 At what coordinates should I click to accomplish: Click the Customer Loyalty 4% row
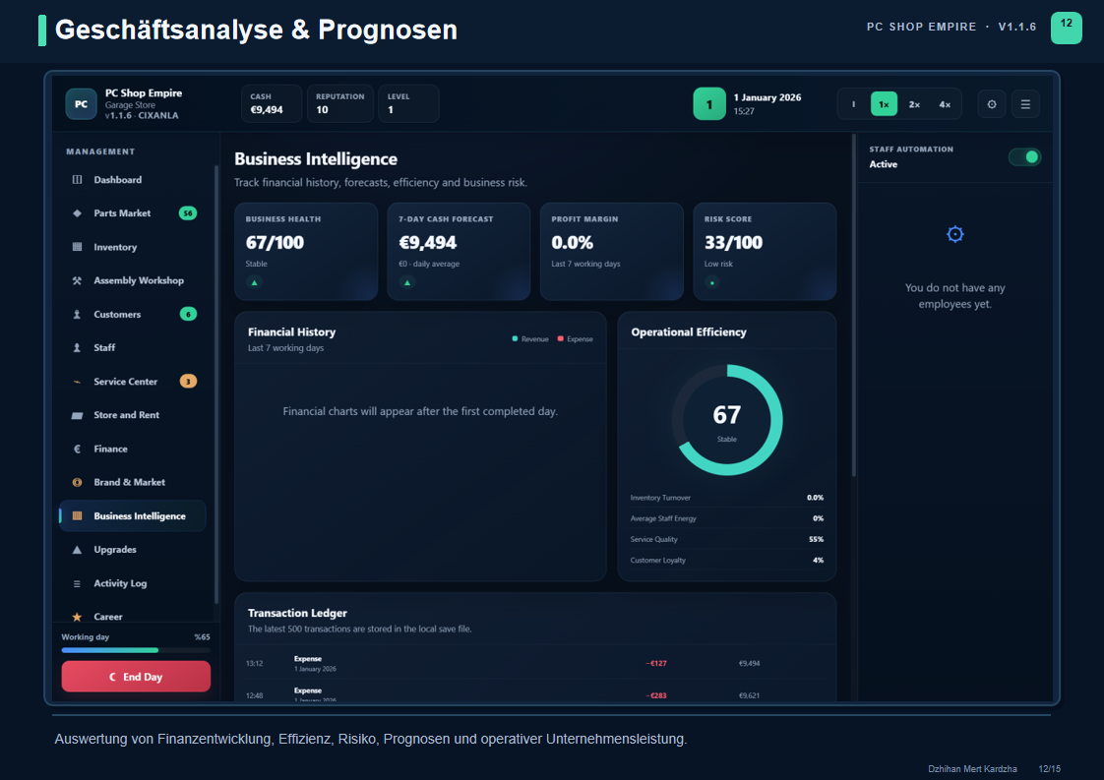726,561
